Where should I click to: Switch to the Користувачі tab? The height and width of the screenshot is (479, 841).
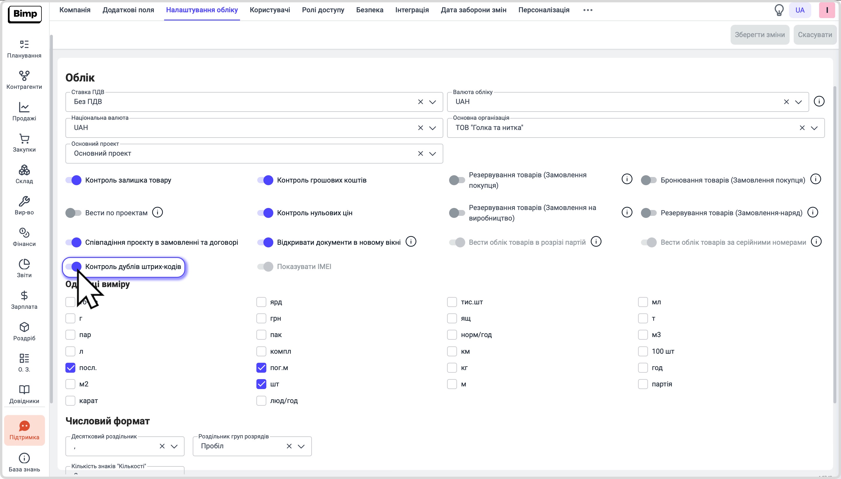[270, 10]
